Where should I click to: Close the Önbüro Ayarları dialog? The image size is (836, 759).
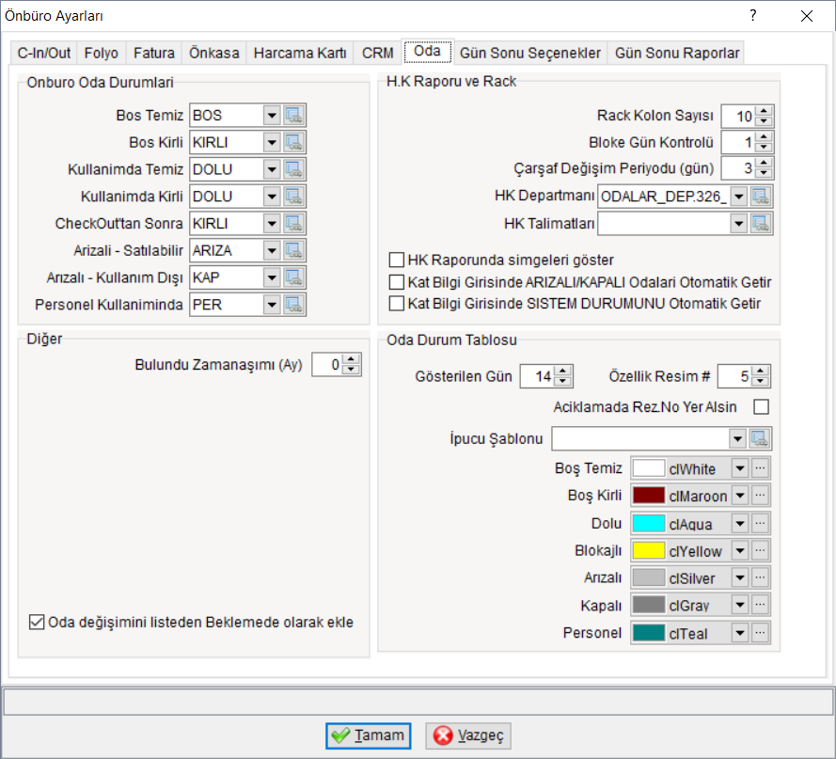click(807, 16)
